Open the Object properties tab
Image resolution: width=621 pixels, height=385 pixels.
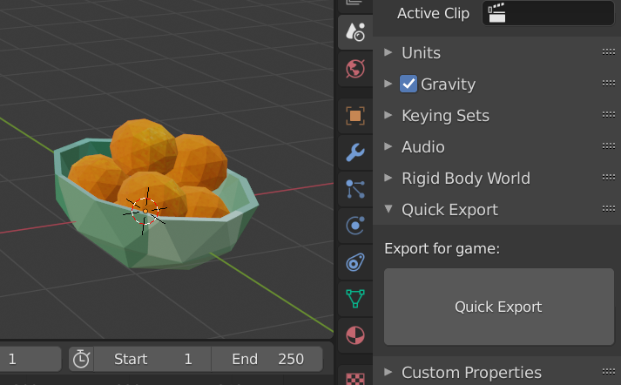coord(355,116)
